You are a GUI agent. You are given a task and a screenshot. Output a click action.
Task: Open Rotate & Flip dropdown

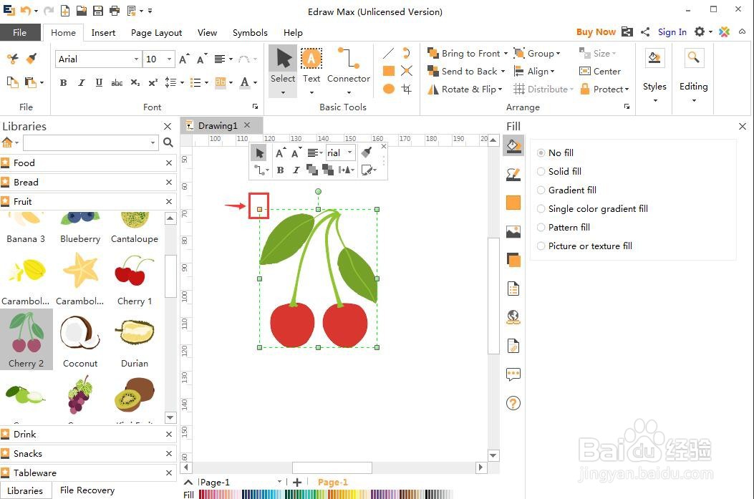click(x=465, y=89)
